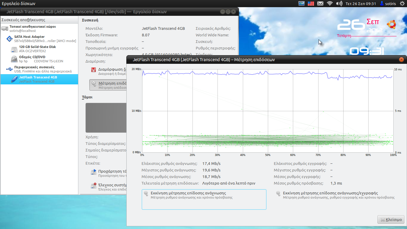Select Τοπικοί αποθηκευτικοί χώροι local storage entry

click(x=32, y=29)
